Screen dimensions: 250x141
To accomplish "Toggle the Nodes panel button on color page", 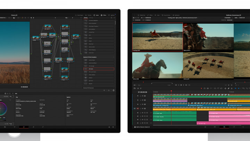I will tap(96, 15).
